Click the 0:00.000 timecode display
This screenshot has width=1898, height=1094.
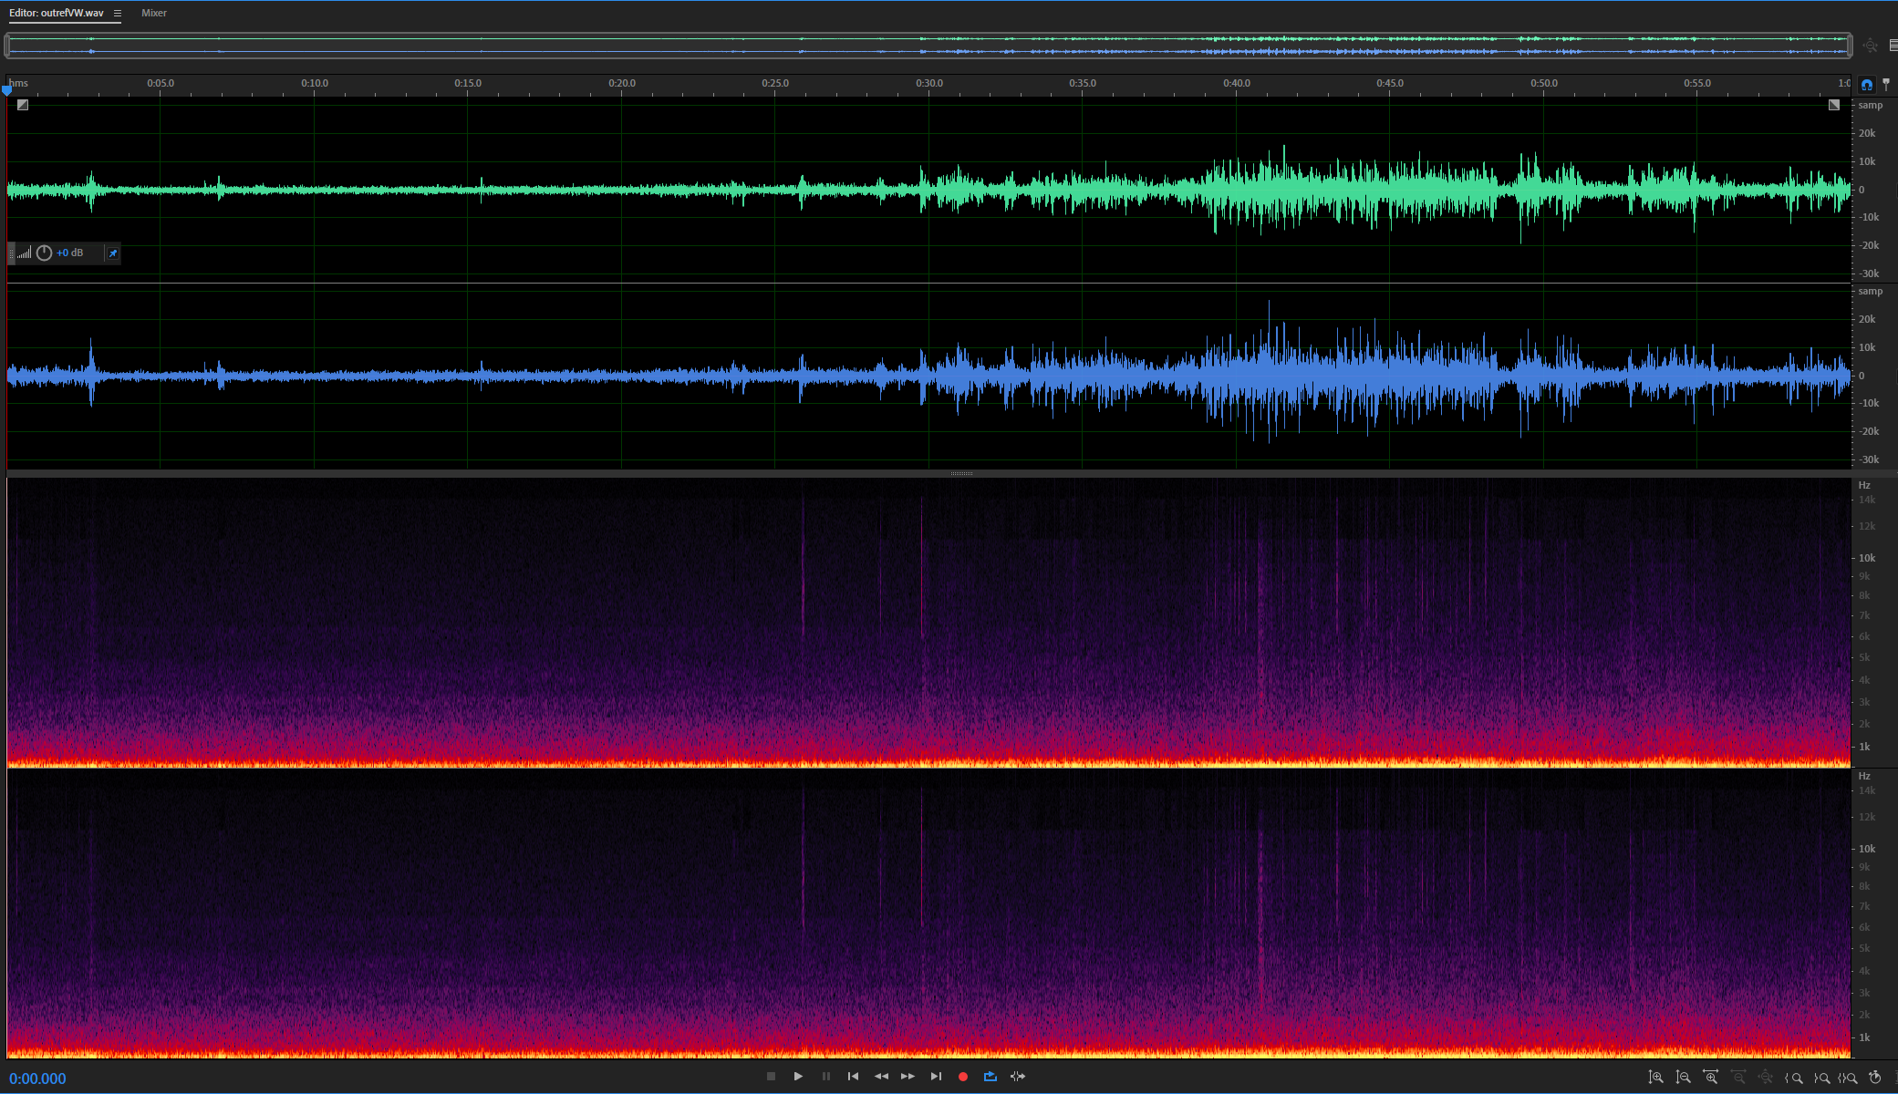tap(38, 1079)
